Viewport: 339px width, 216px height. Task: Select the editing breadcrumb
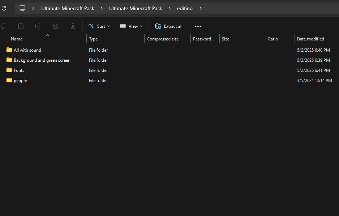pos(185,8)
